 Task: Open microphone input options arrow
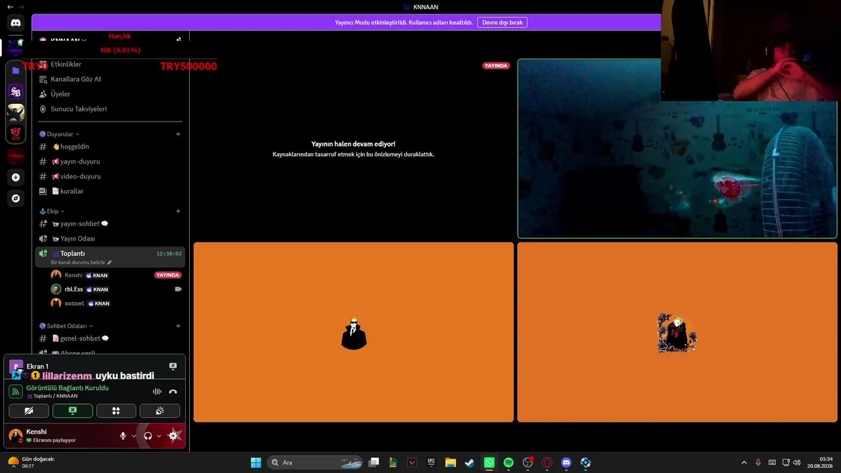pos(134,436)
